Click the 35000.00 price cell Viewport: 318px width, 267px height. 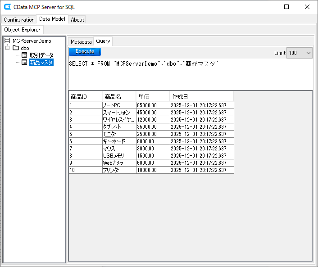pos(153,127)
